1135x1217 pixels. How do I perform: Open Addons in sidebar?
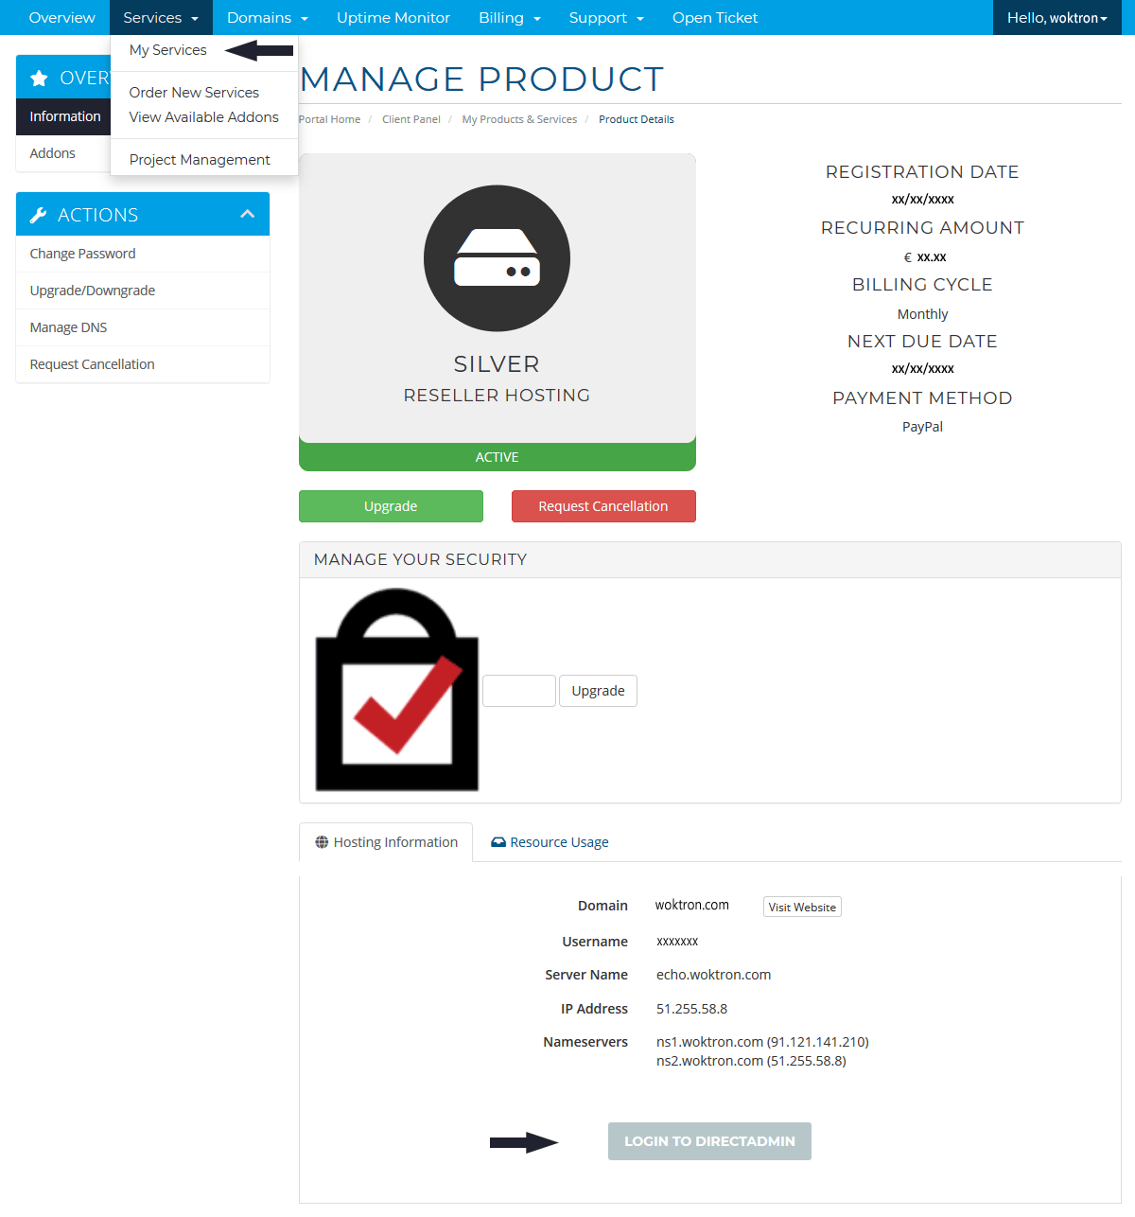63,153
